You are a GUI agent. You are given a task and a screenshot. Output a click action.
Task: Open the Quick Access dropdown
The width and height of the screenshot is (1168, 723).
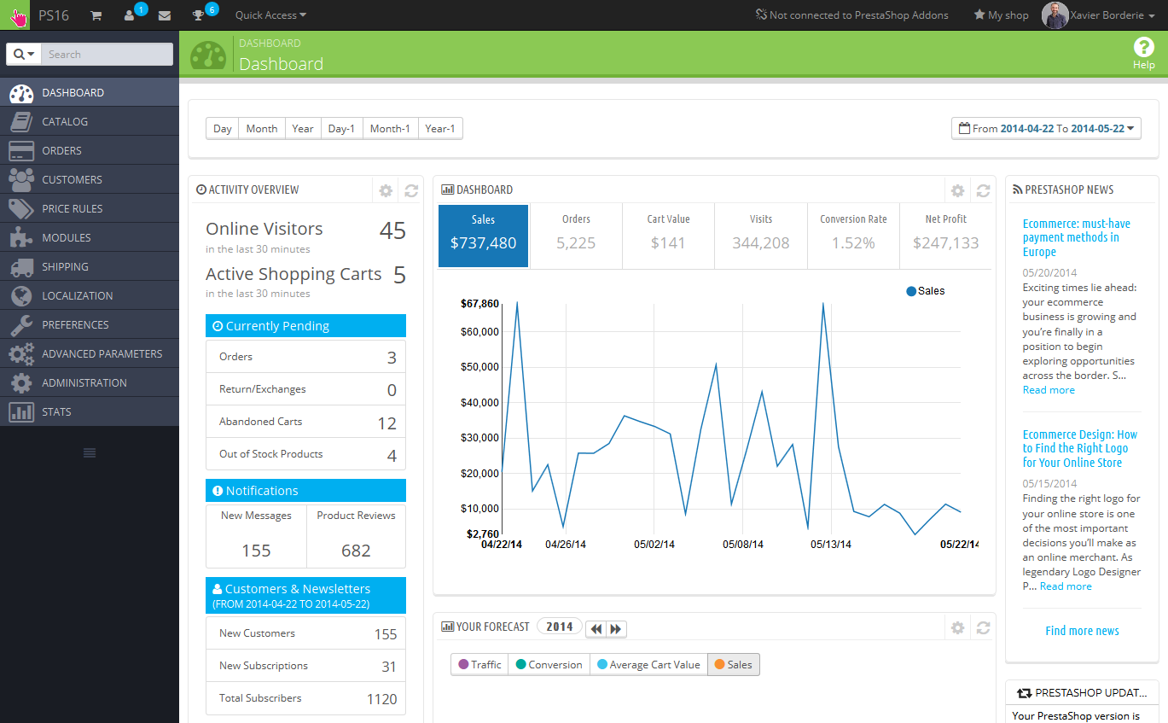click(270, 15)
